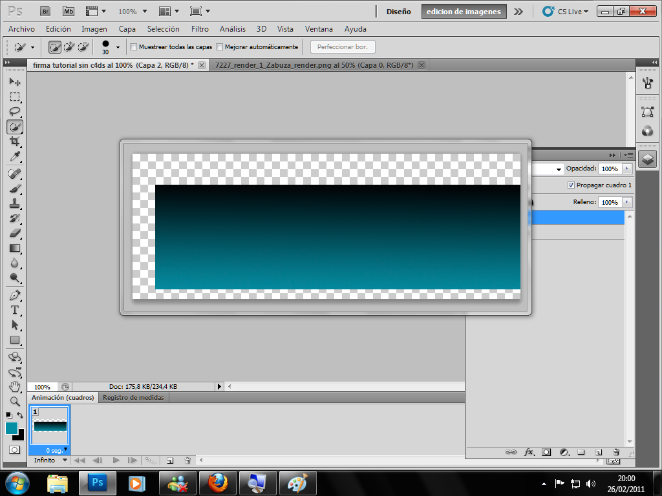This screenshot has height=496, width=662.
Task: Select the 'edicion de imagenes' workspace
Action: pos(464,12)
